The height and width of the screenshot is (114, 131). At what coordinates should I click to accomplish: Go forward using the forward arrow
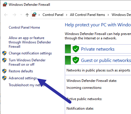[14, 15]
